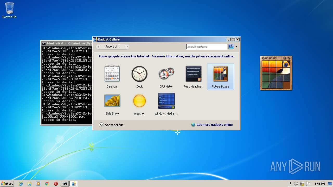This screenshot has width=333, height=187.
Task: Select the Clock gadget icon
Action: click(139, 74)
